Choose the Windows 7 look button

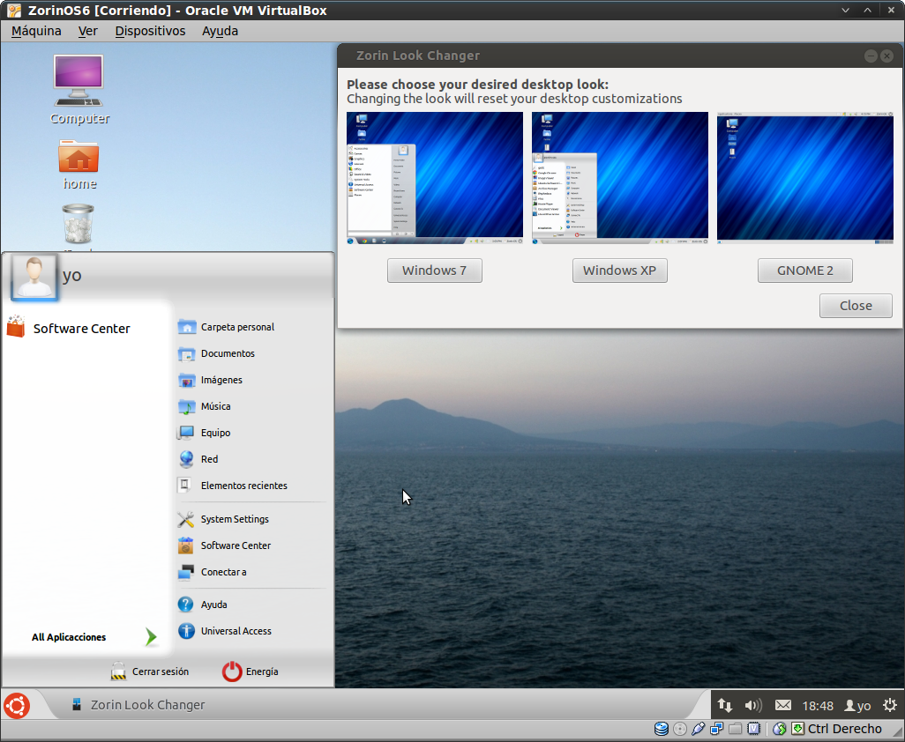click(434, 271)
